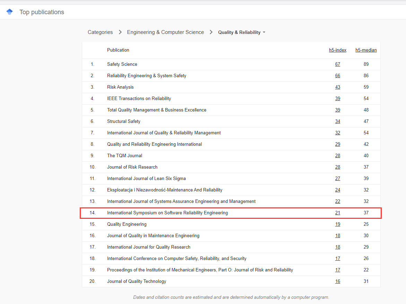Image resolution: width=406 pixels, height=304 pixels.
Task: Select Eksploatacja i Niezawodność publication name
Action: point(165,190)
